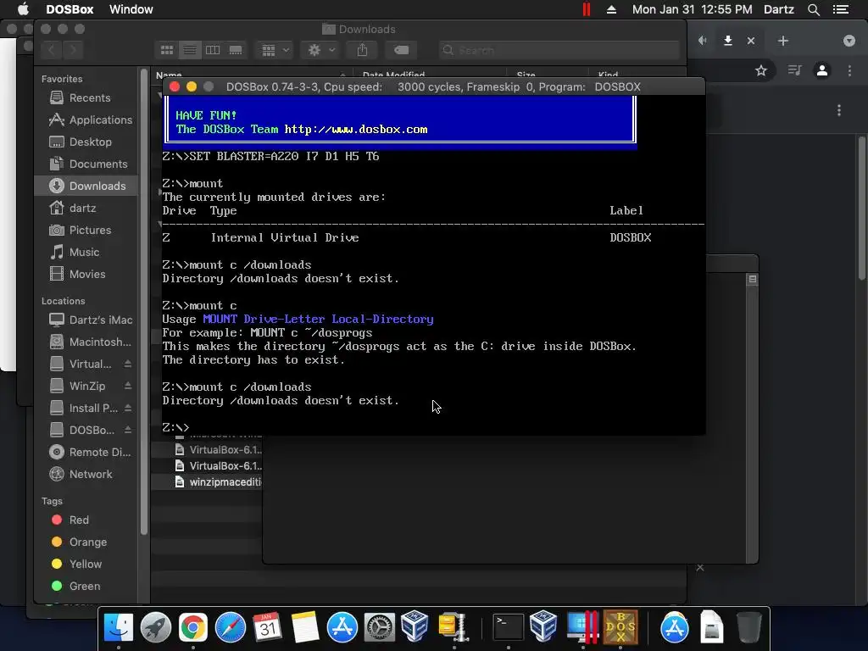Click the browser bookmark star icon
Image resolution: width=868 pixels, height=651 pixels.
[x=761, y=71]
